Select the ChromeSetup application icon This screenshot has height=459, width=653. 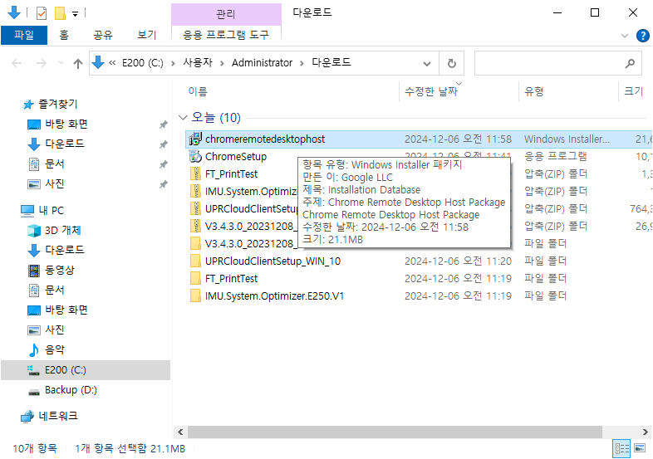(x=195, y=157)
